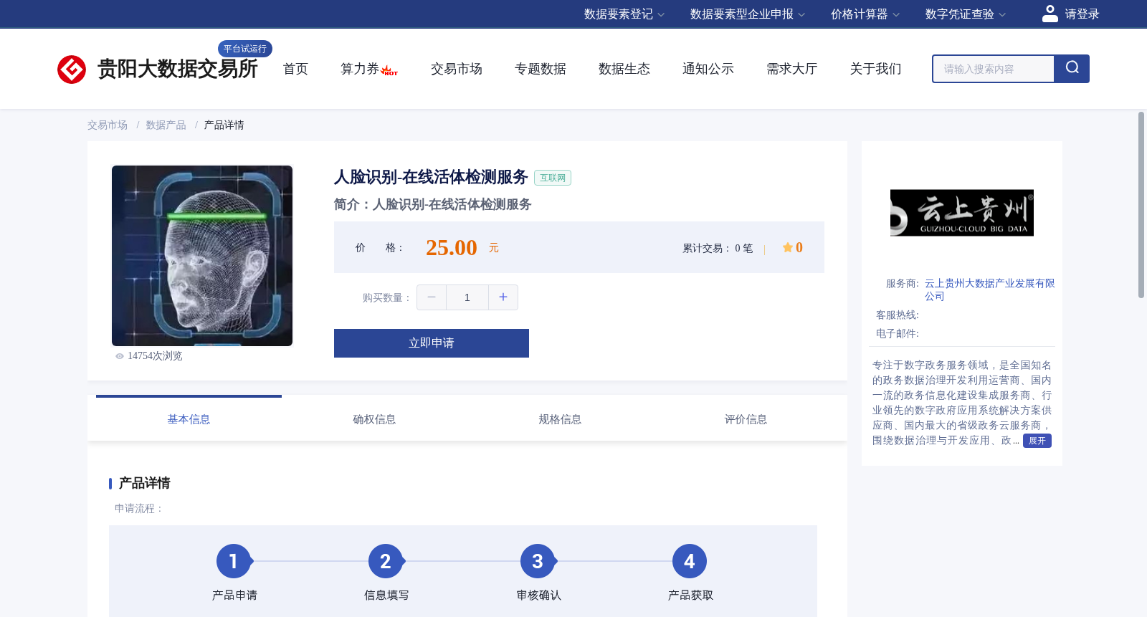Open provider link 云上贵州大数据产业发展有限公司
Screen dimensions: 1147x617
[989, 290]
